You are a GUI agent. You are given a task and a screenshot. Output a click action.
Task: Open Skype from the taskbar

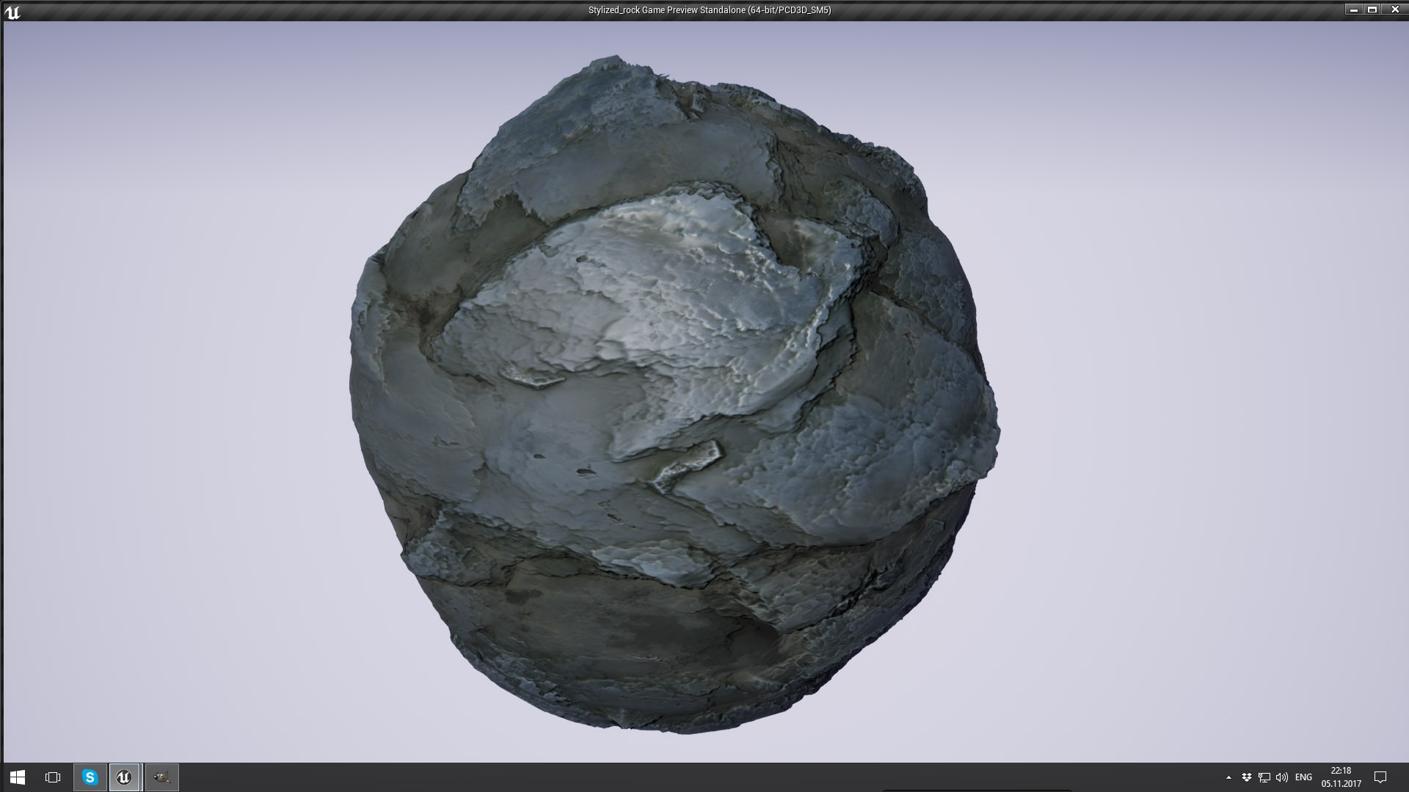pos(87,777)
